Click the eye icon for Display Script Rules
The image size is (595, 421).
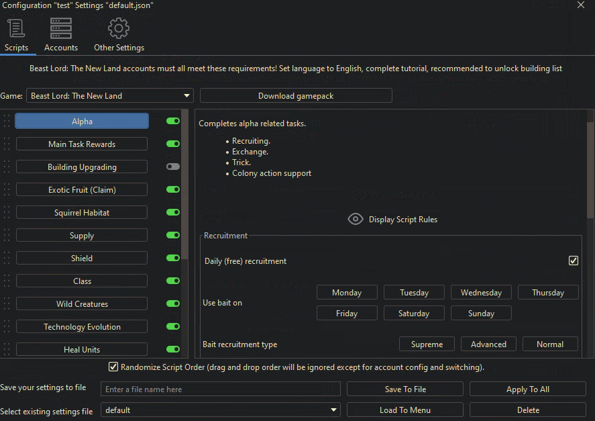point(356,220)
